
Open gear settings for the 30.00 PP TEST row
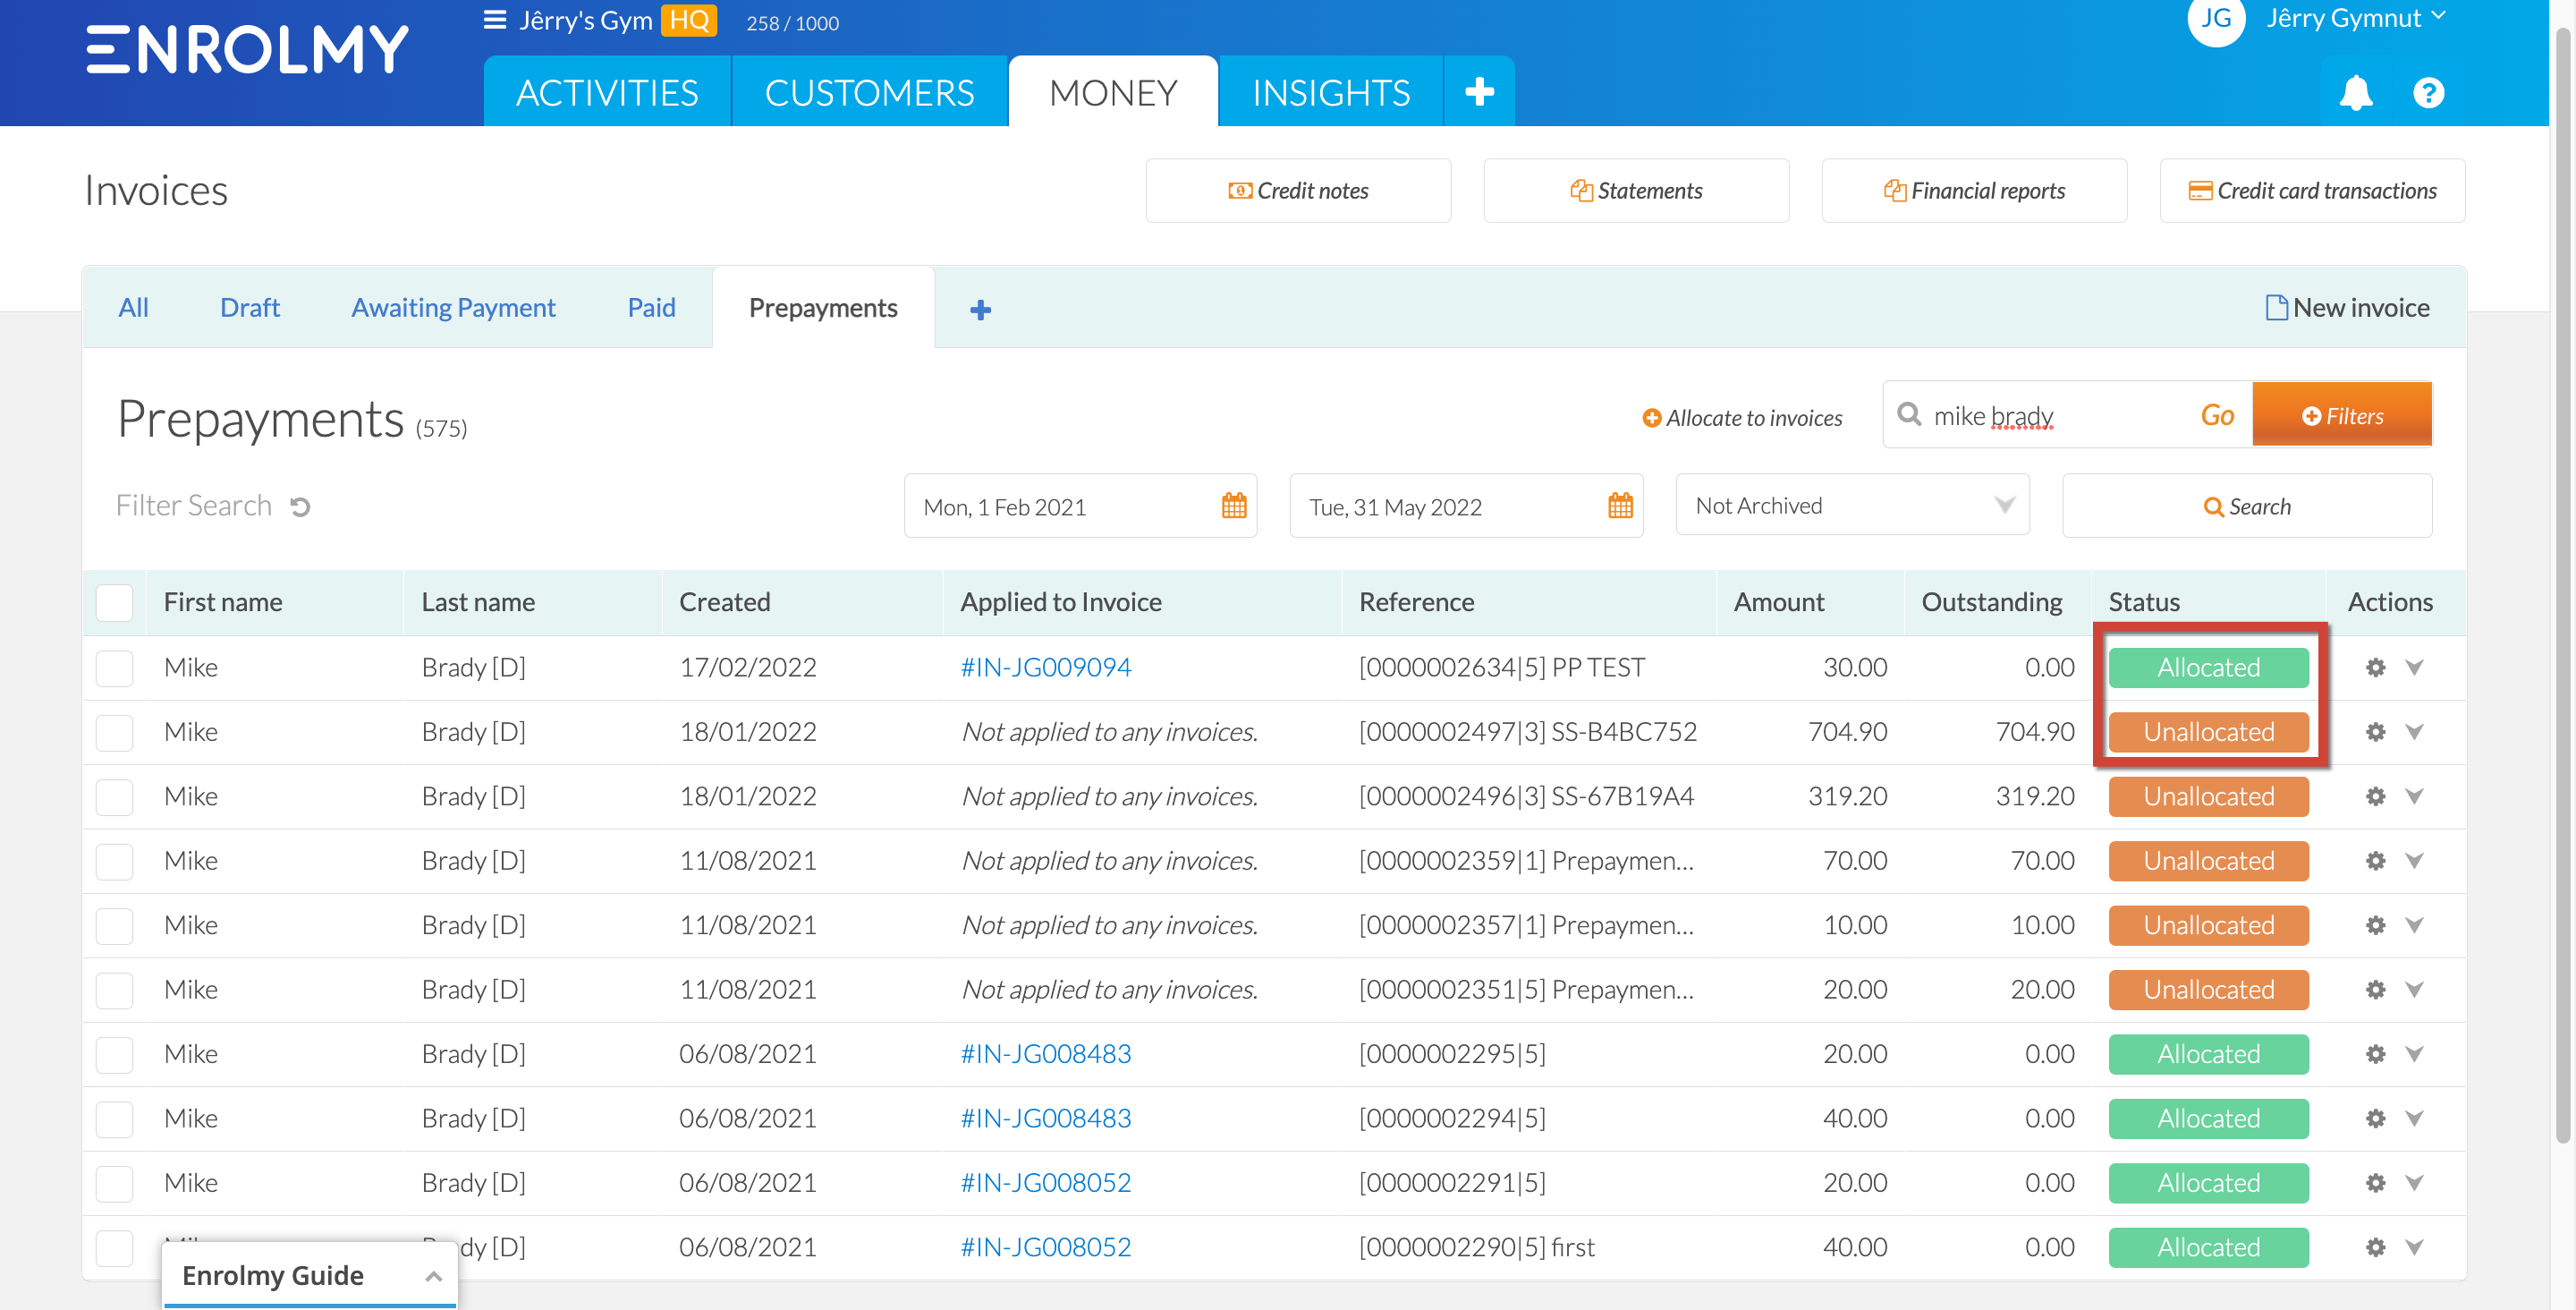[2375, 668]
